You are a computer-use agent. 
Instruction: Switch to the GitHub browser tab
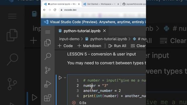[134, 4]
